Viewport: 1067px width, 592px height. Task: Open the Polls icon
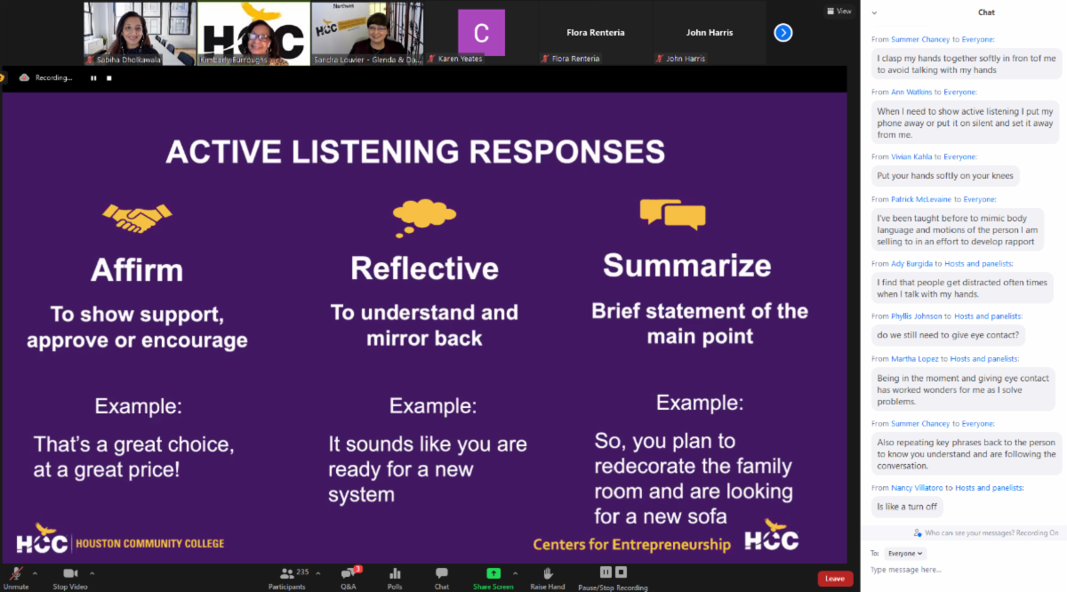tap(395, 575)
